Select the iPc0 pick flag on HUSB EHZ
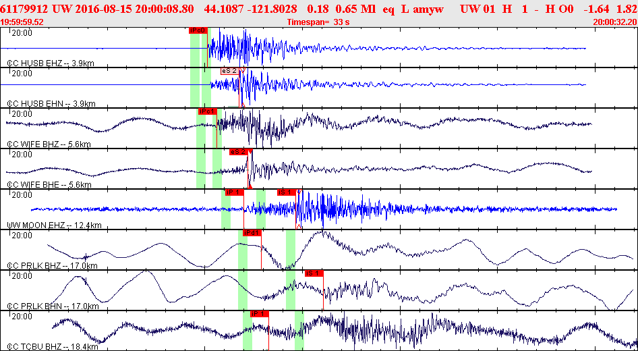This screenshot has height=351, width=638. pos(198,30)
